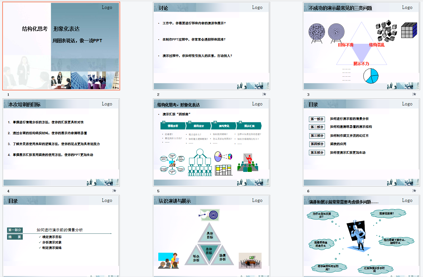The width and height of the screenshot is (423, 277).
Task: Select the 不成功的演示最常见的三类问题 slide thumbnail
Action: (361, 46)
